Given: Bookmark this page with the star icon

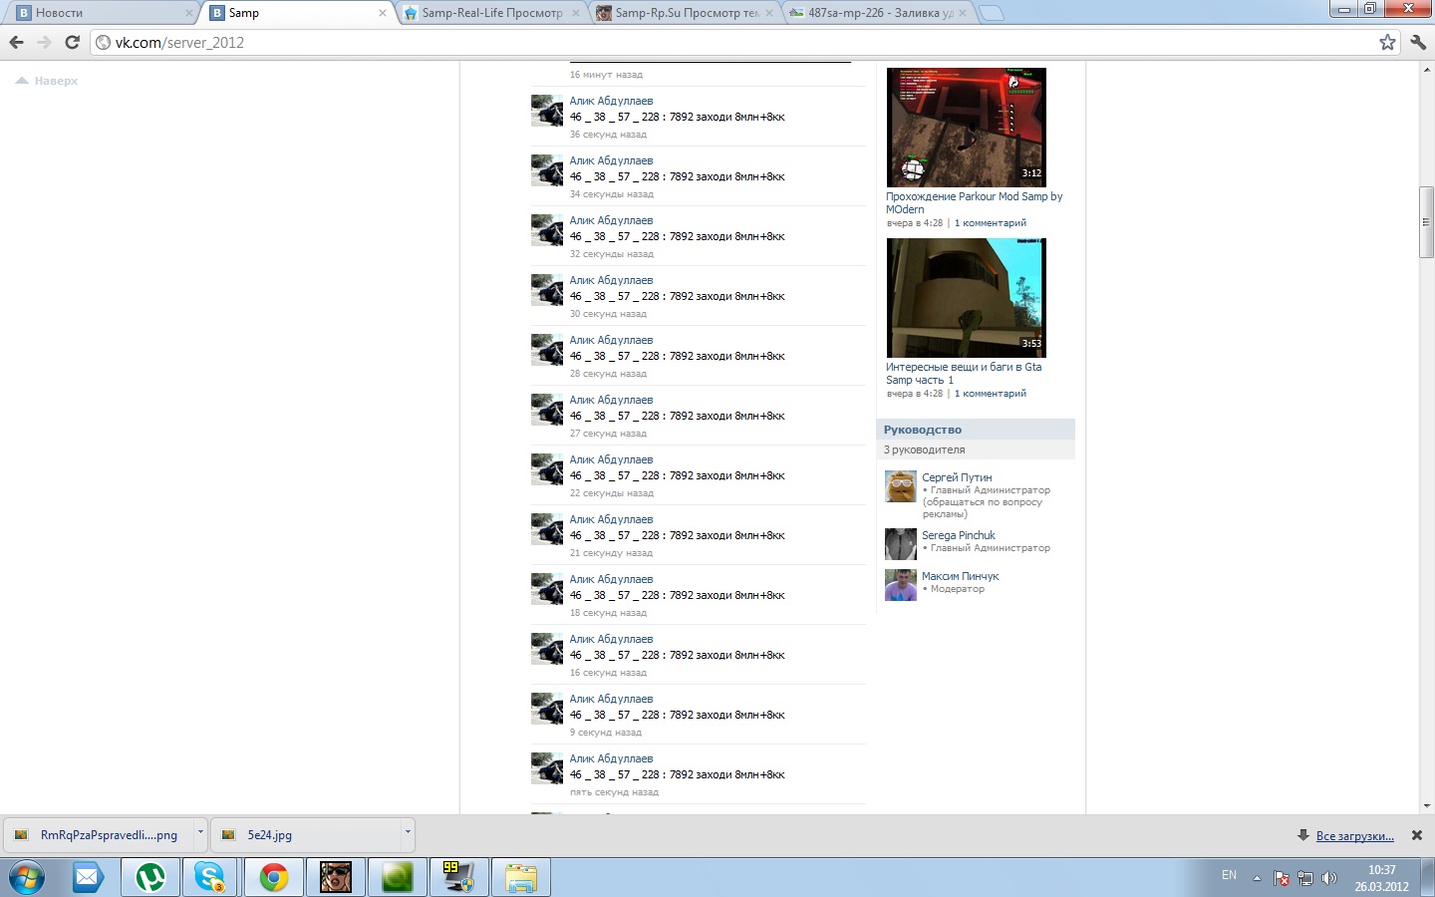Looking at the screenshot, I should pyautogui.click(x=1387, y=42).
